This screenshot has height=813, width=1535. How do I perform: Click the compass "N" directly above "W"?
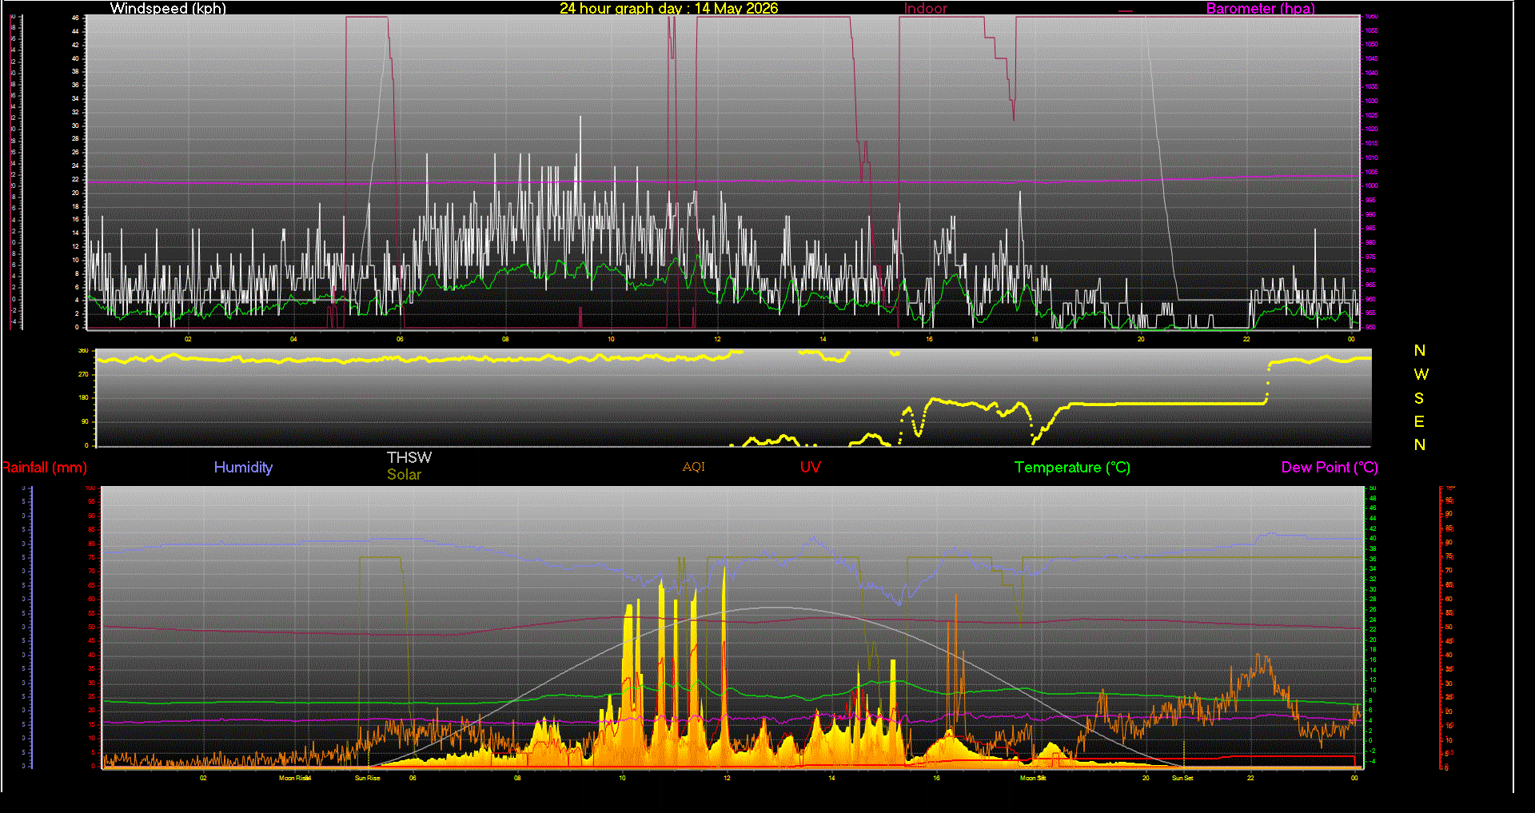(x=1420, y=350)
